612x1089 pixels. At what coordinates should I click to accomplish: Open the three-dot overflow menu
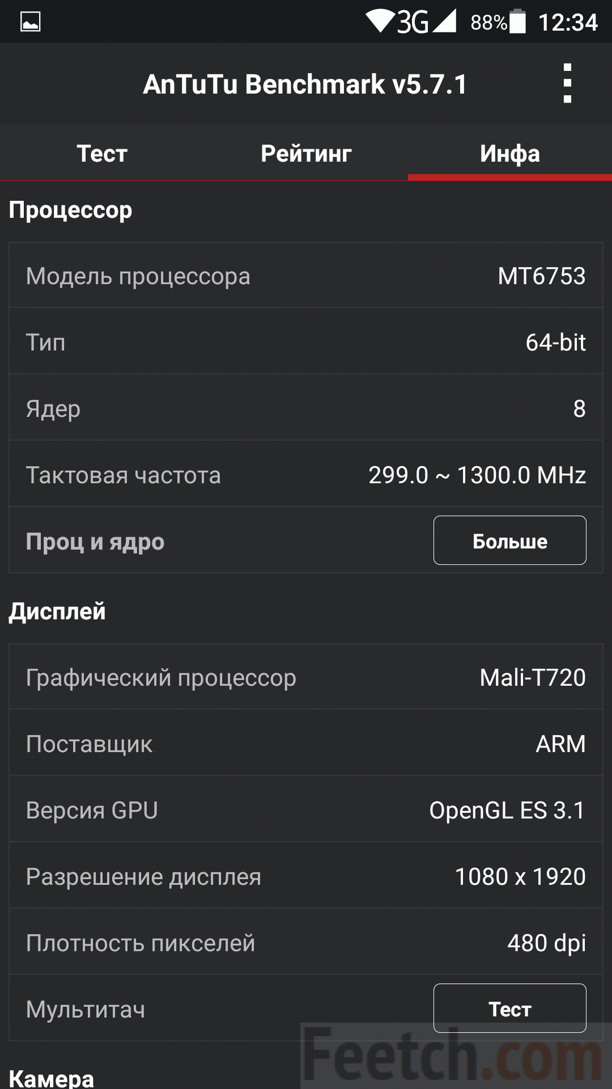tap(567, 83)
